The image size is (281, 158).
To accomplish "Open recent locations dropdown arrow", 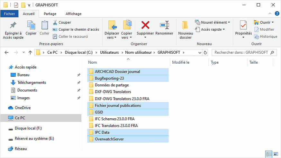I will (x=23, y=52).
